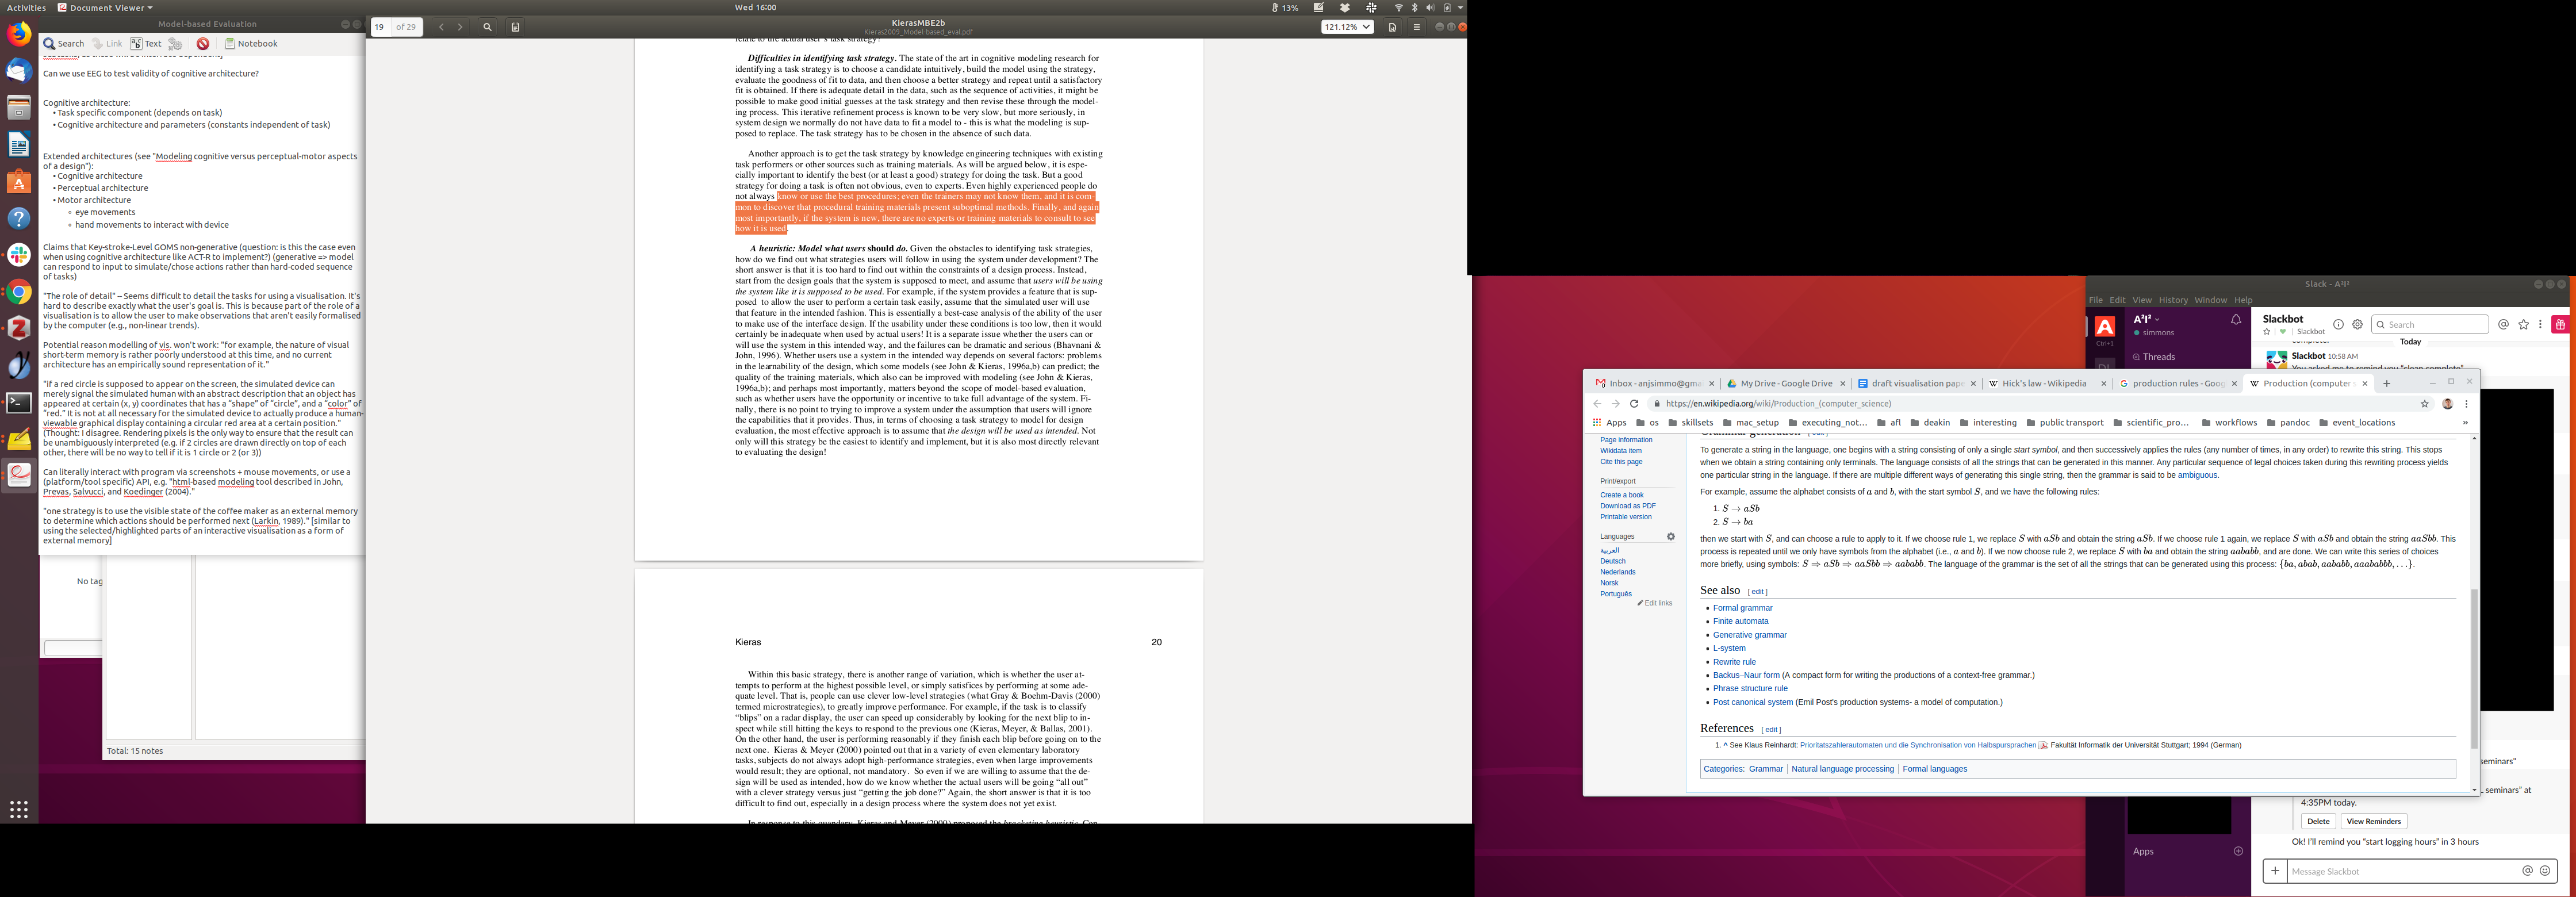The width and height of the screenshot is (2576, 897).
Task: Go to next page in document viewer
Action: coord(460,27)
